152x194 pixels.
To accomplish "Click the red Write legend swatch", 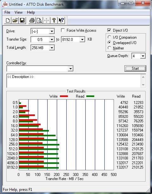I will point(64,96).
